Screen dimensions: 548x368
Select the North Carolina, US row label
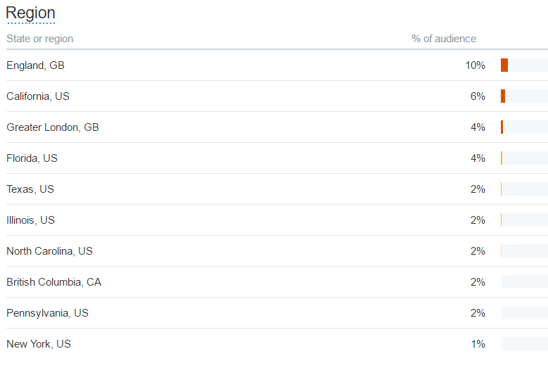click(x=49, y=251)
